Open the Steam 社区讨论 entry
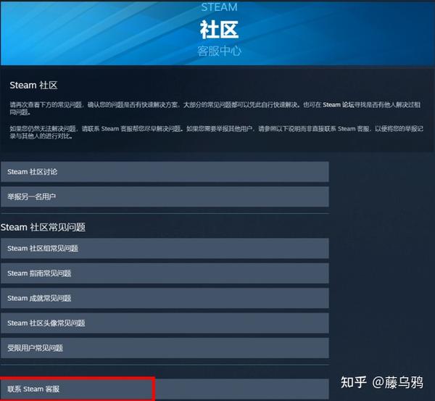The height and width of the screenshot is (401, 435). [x=165, y=172]
